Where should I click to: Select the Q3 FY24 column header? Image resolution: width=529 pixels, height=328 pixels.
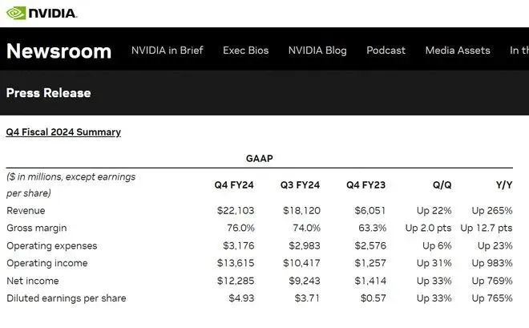(x=301, y=185)
